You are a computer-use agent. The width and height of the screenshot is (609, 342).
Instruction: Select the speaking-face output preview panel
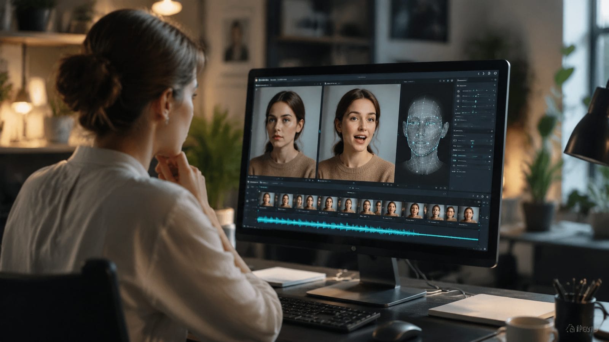pos(359,133)
